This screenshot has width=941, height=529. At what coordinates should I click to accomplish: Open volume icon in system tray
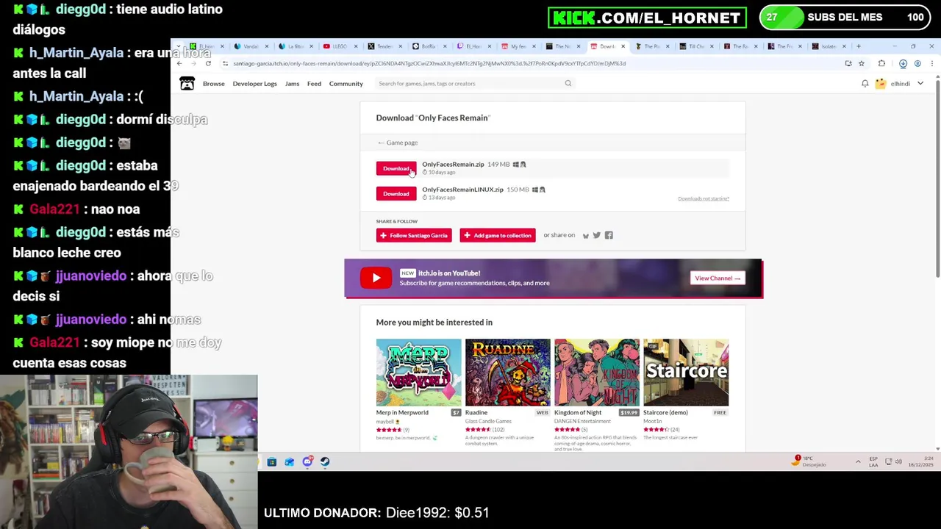coord(899,462)
